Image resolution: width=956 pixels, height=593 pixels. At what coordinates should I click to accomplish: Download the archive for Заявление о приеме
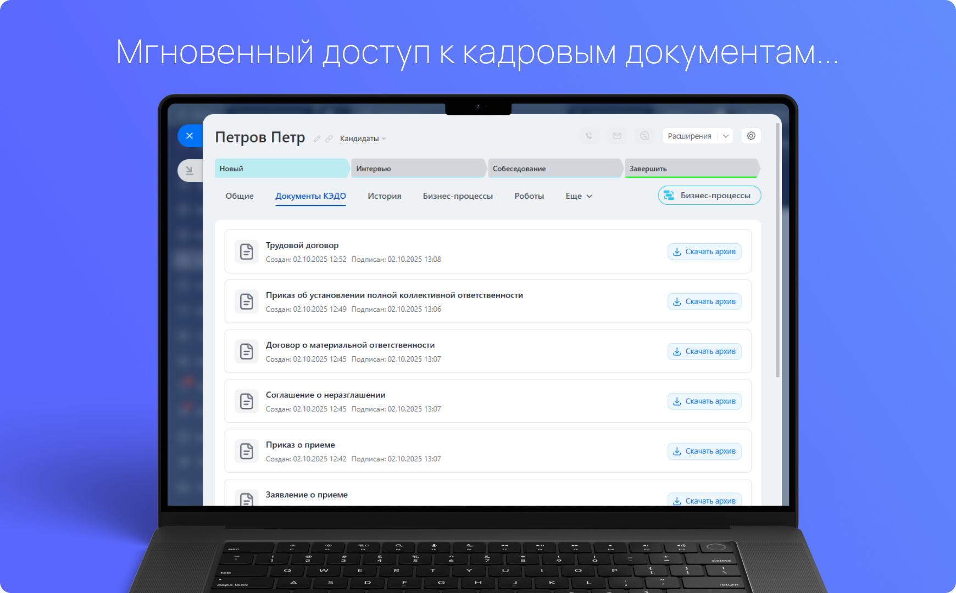704,500
